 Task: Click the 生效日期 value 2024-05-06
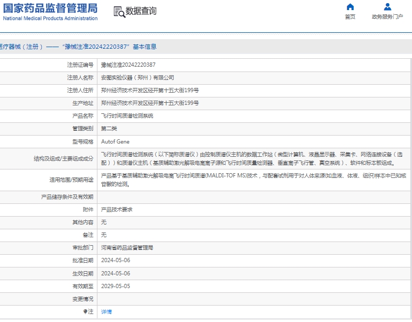tap(115, 274)
